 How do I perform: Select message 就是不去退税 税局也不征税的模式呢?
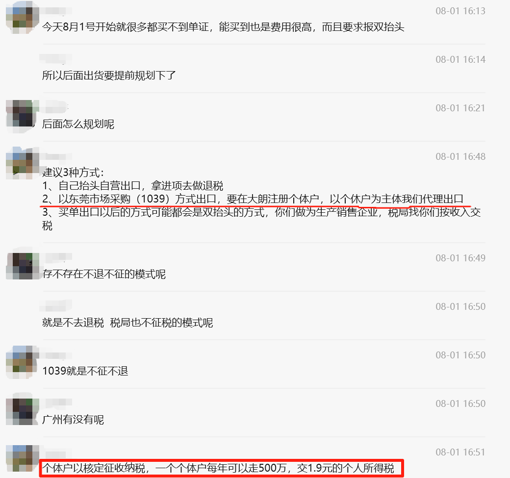[x=127, y=323]
